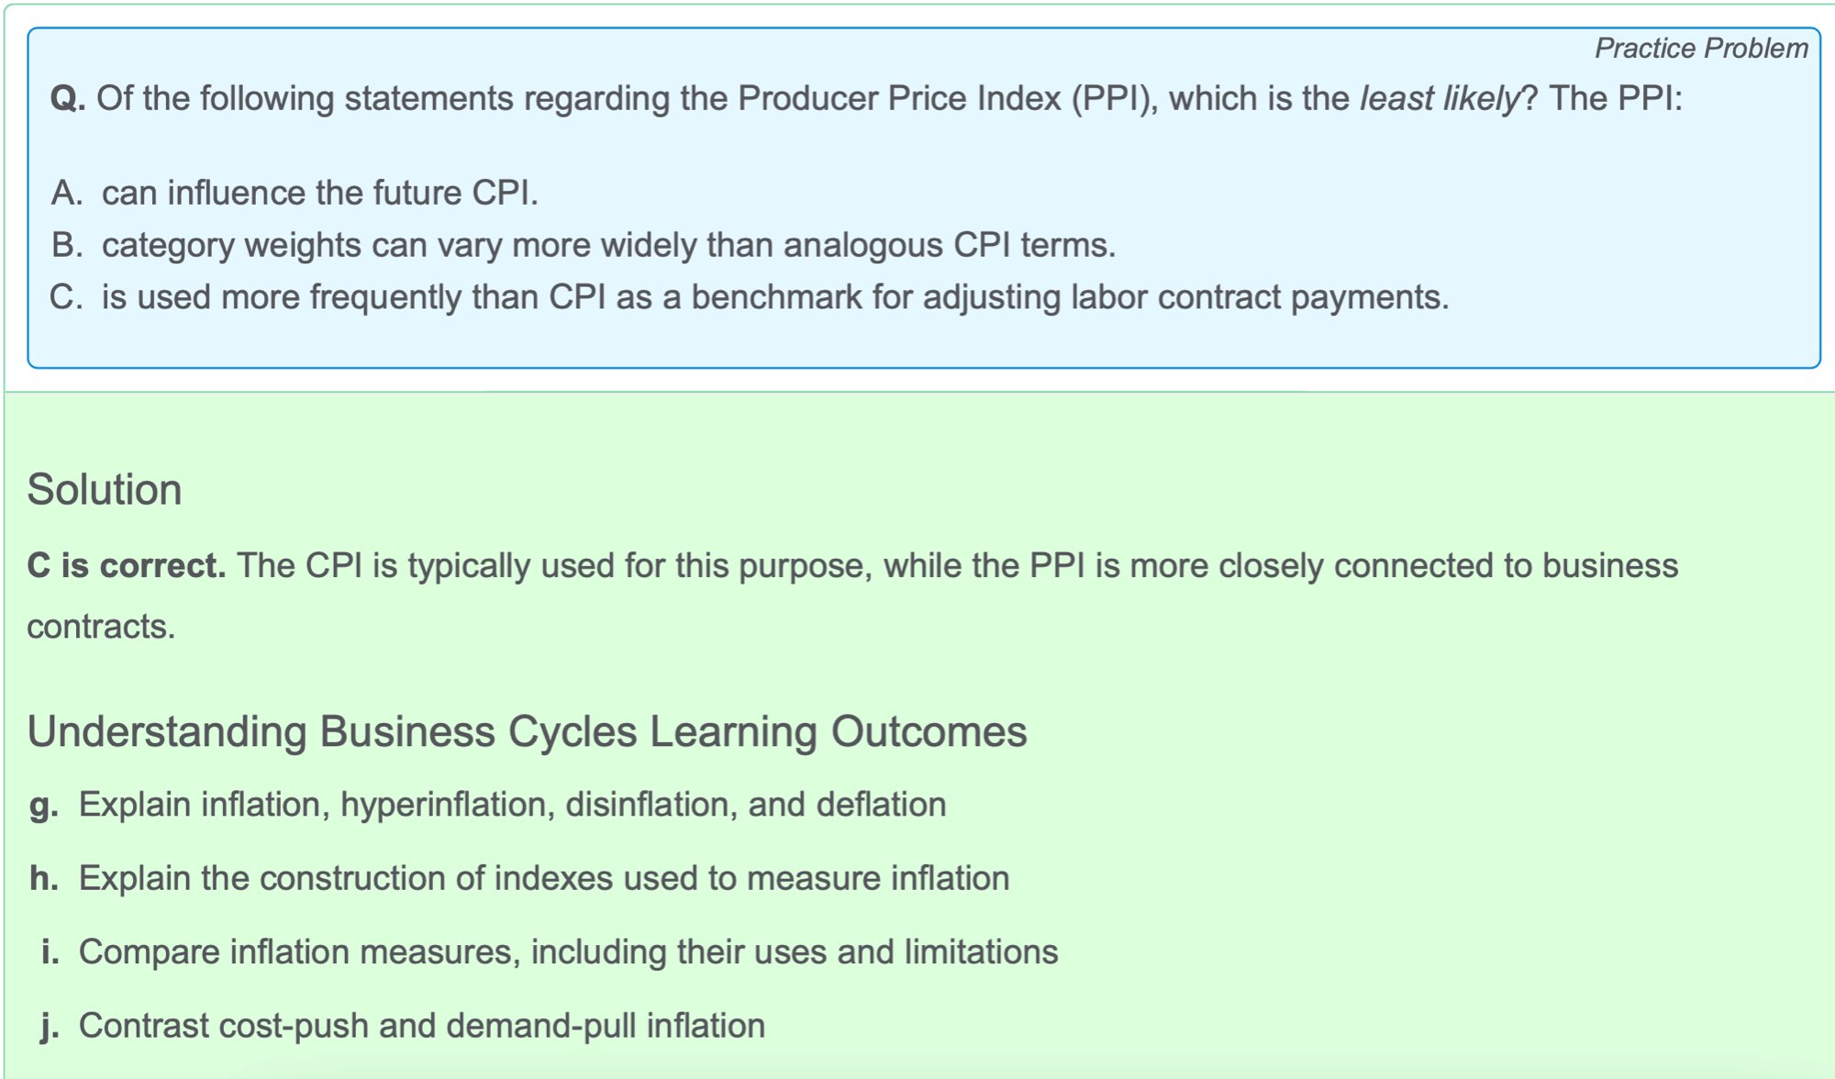Open outcome j on cost-push inflation

(421, 1025)
